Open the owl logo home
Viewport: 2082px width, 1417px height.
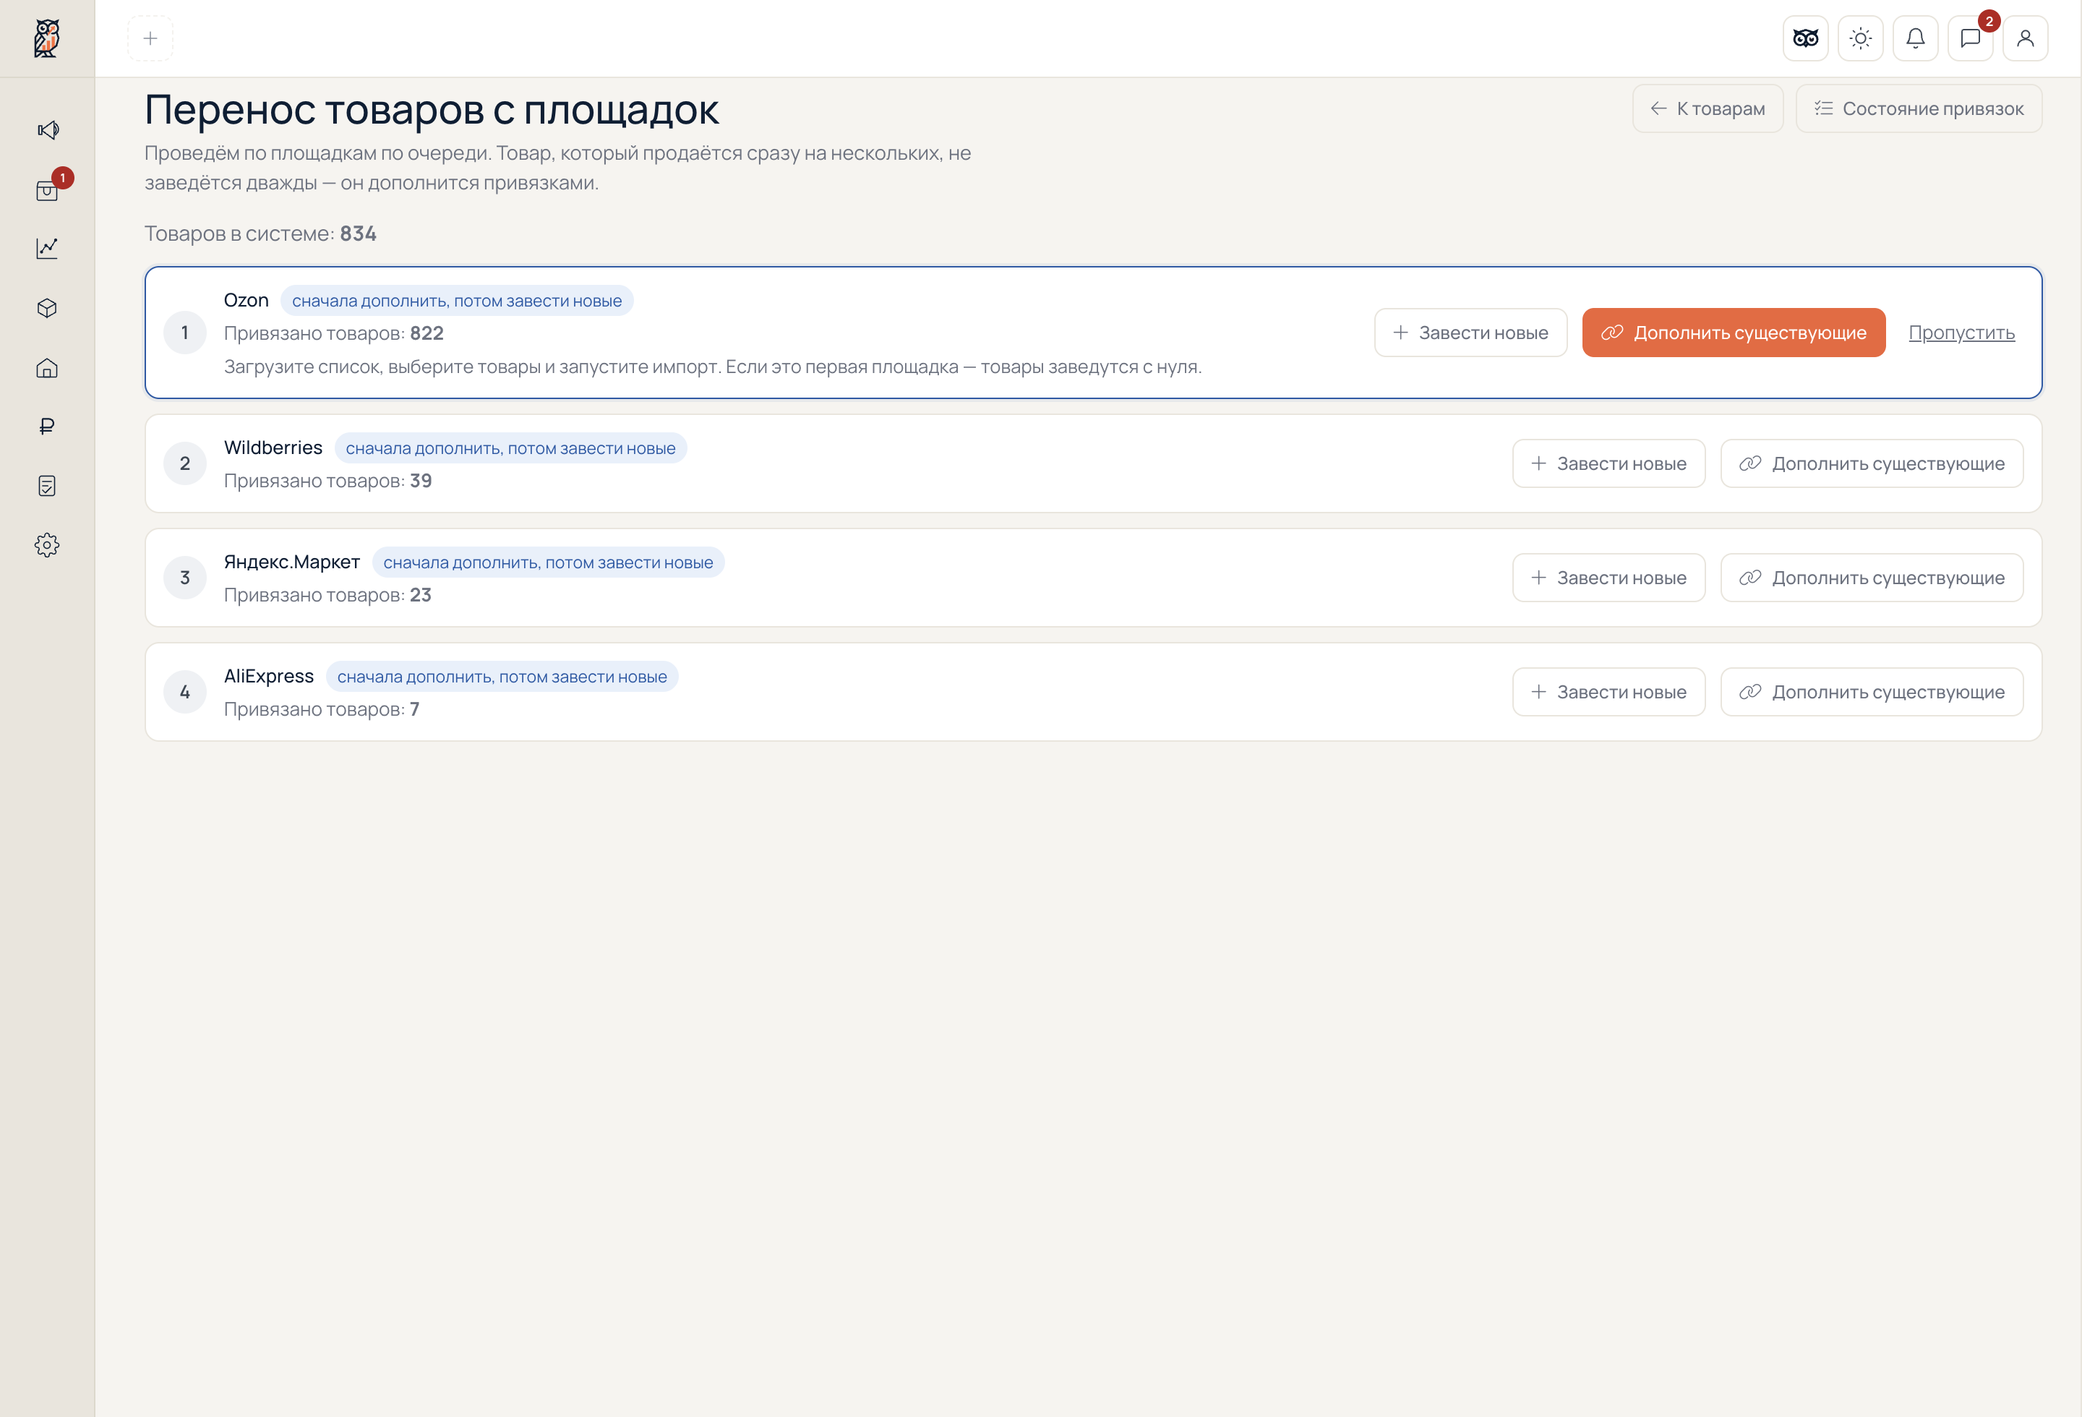[46, 38]
